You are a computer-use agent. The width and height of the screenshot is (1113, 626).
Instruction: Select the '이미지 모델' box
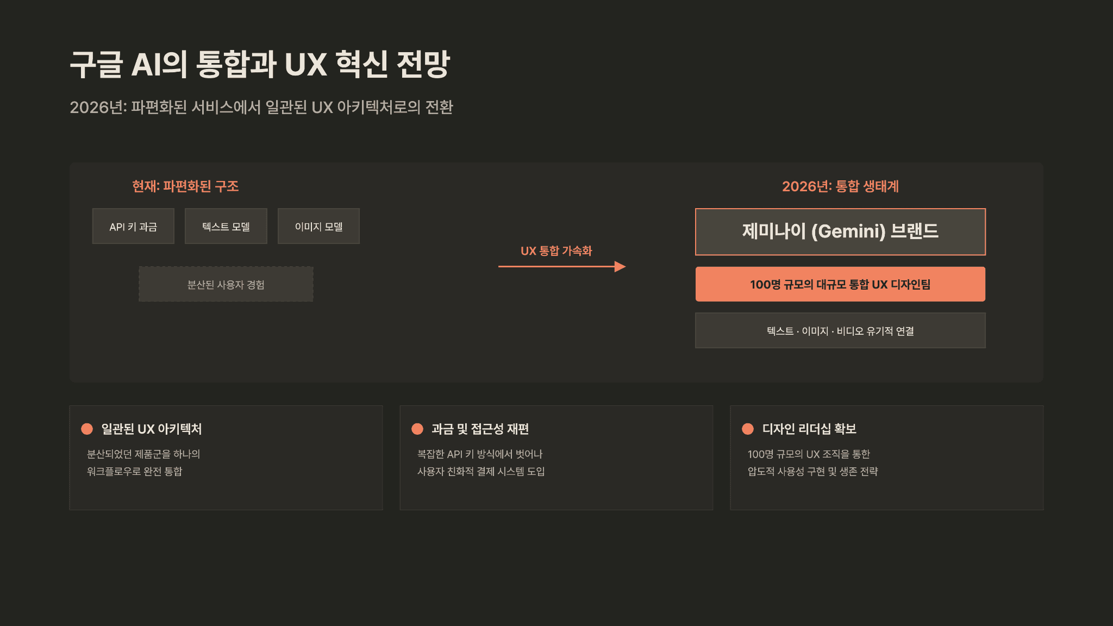tap(318, 226)
